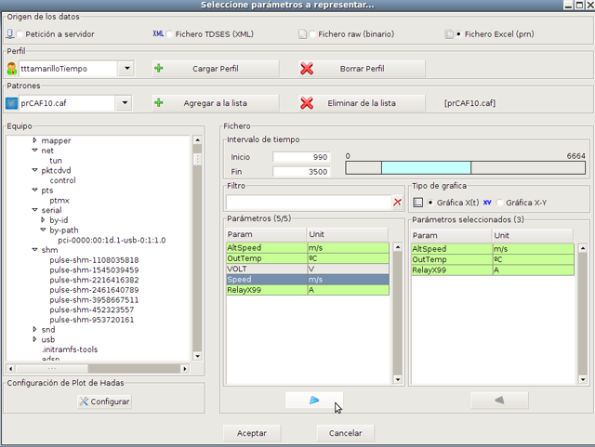Click the pattern file icon beside prCAF10.caf
595x447 pixels.
click(x=12, y=103)
